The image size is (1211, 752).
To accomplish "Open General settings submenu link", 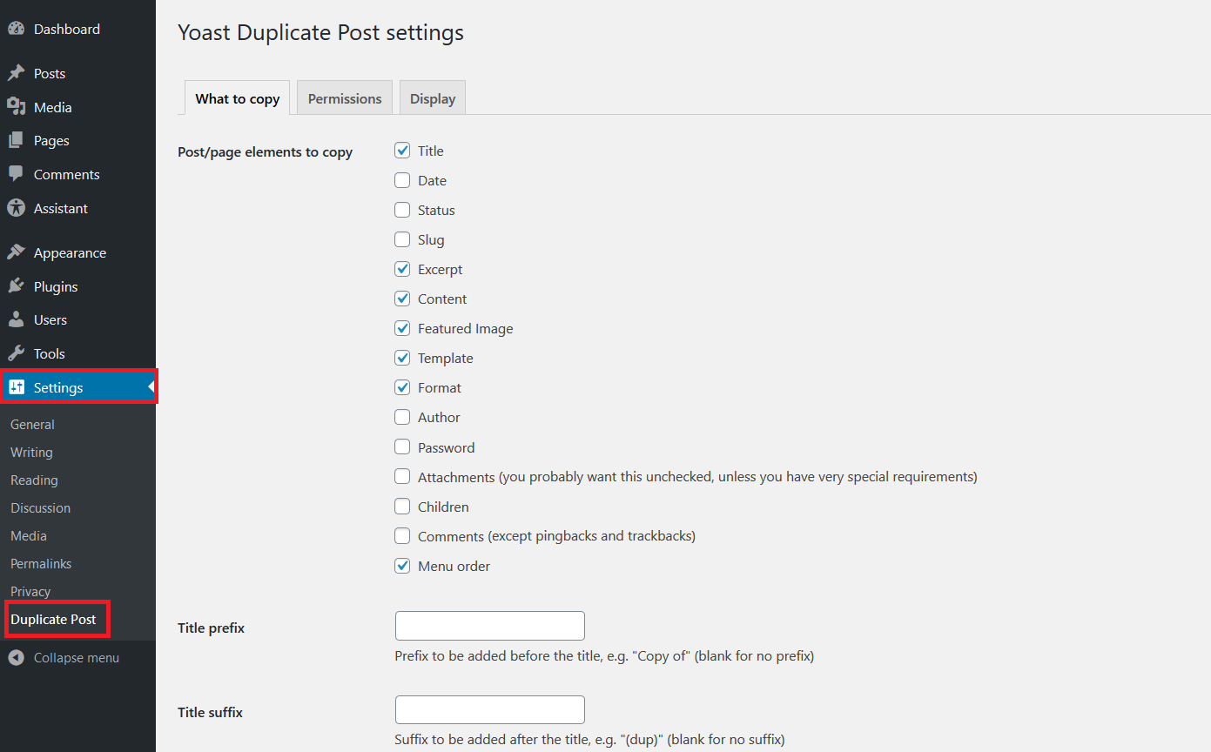I will (x=32, y=424).
